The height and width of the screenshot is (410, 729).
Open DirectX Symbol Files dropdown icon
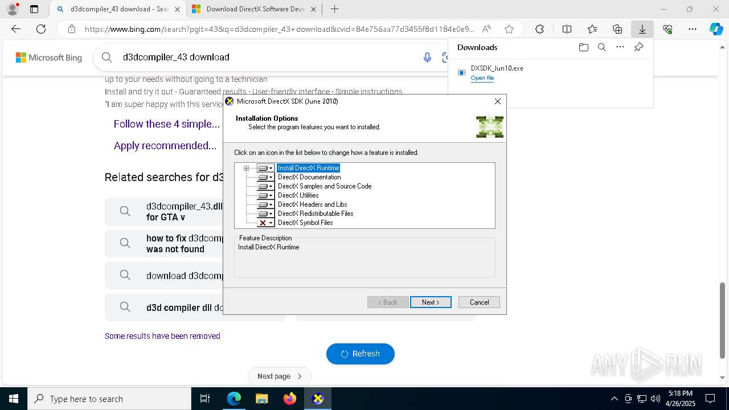[x=265, y=223]
